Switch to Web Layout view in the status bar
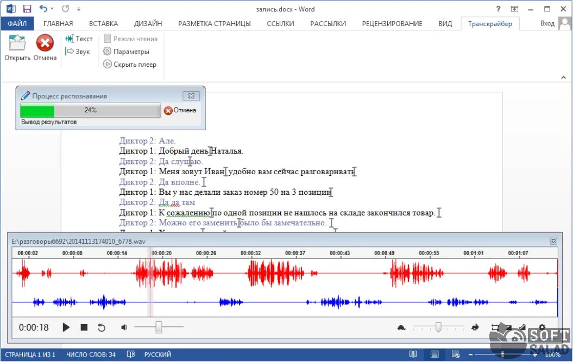 pos(456,354)
